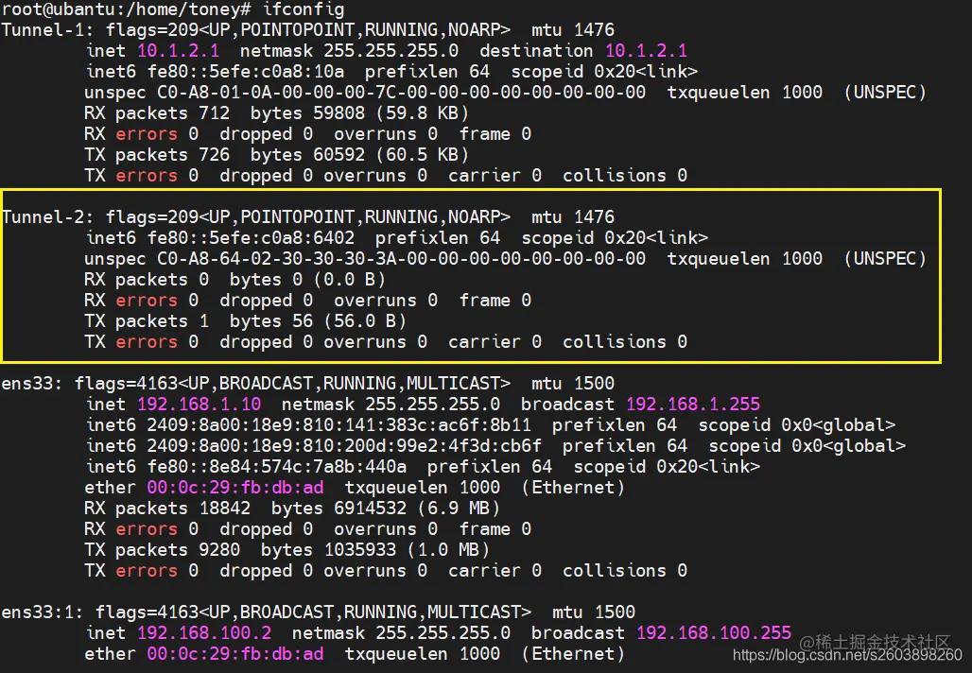The width and height of the screenshot is (972, 673).
Task: Select Tunnel-1's RX packets count 712
Action: [215, 113]
